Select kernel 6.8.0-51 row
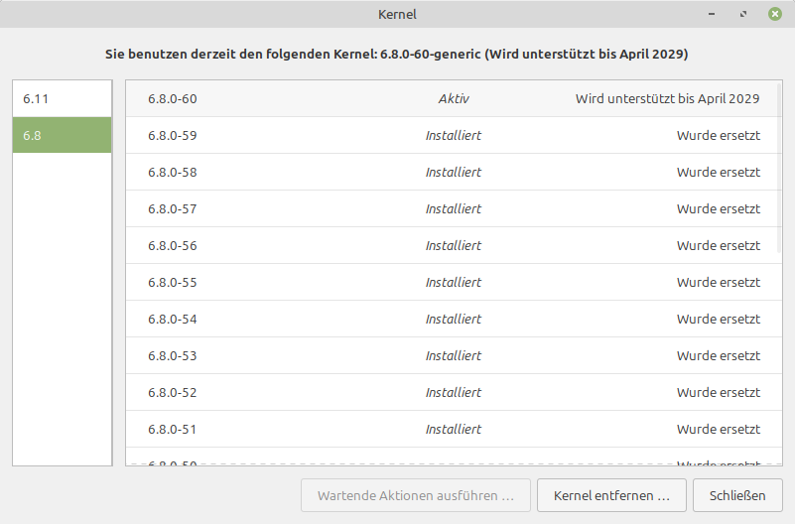The width and height of the screenshot is (795, 524). tap(454, 430)
